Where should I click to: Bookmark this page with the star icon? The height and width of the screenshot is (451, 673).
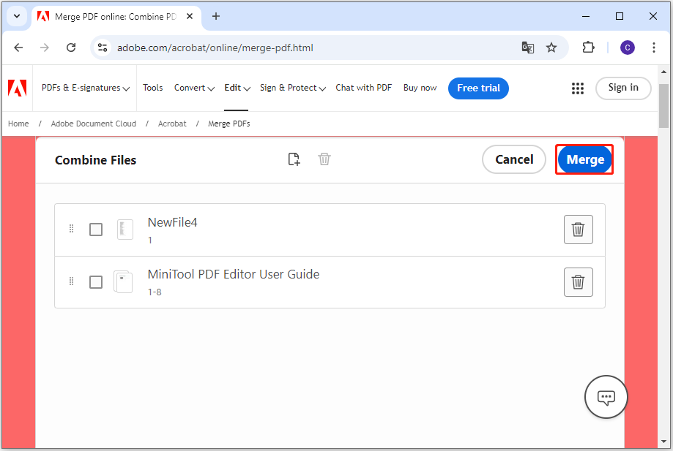tap(551, 48)
